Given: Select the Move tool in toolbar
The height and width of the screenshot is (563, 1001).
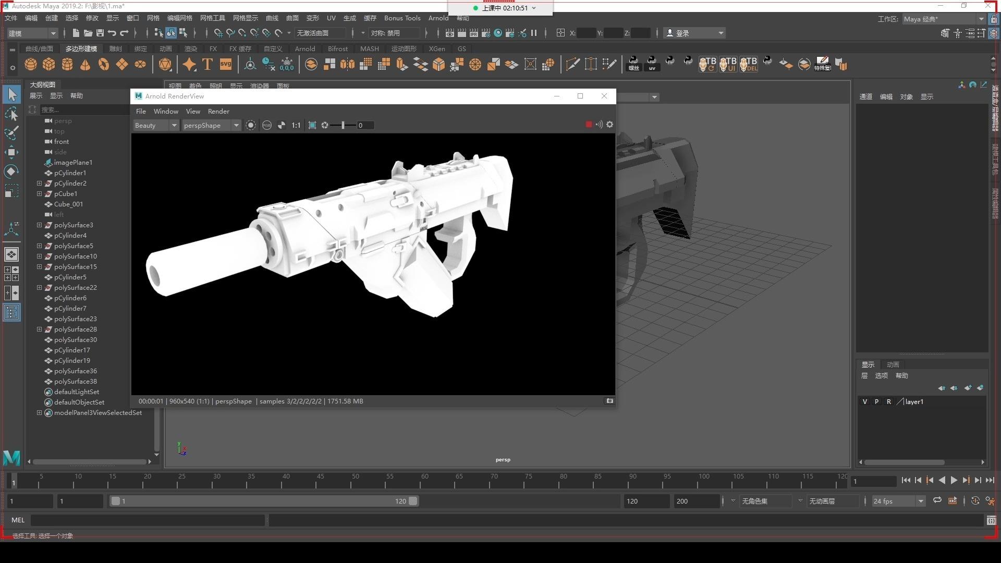Looking at the screenshot, I should (11, 151).
